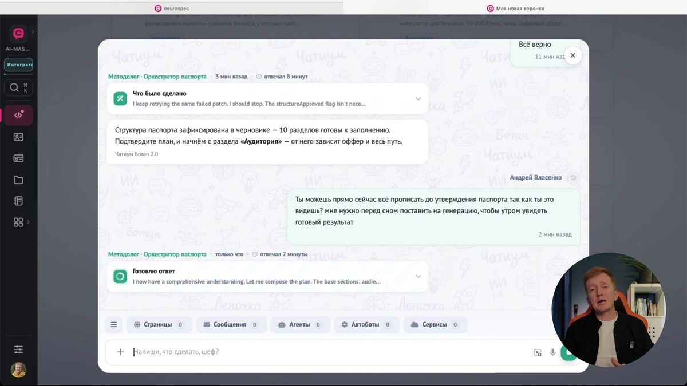This screenshot has height=386, width=687.
Task: Click the 'Что было сделано' check icon
Action: (x=120, y=99)
